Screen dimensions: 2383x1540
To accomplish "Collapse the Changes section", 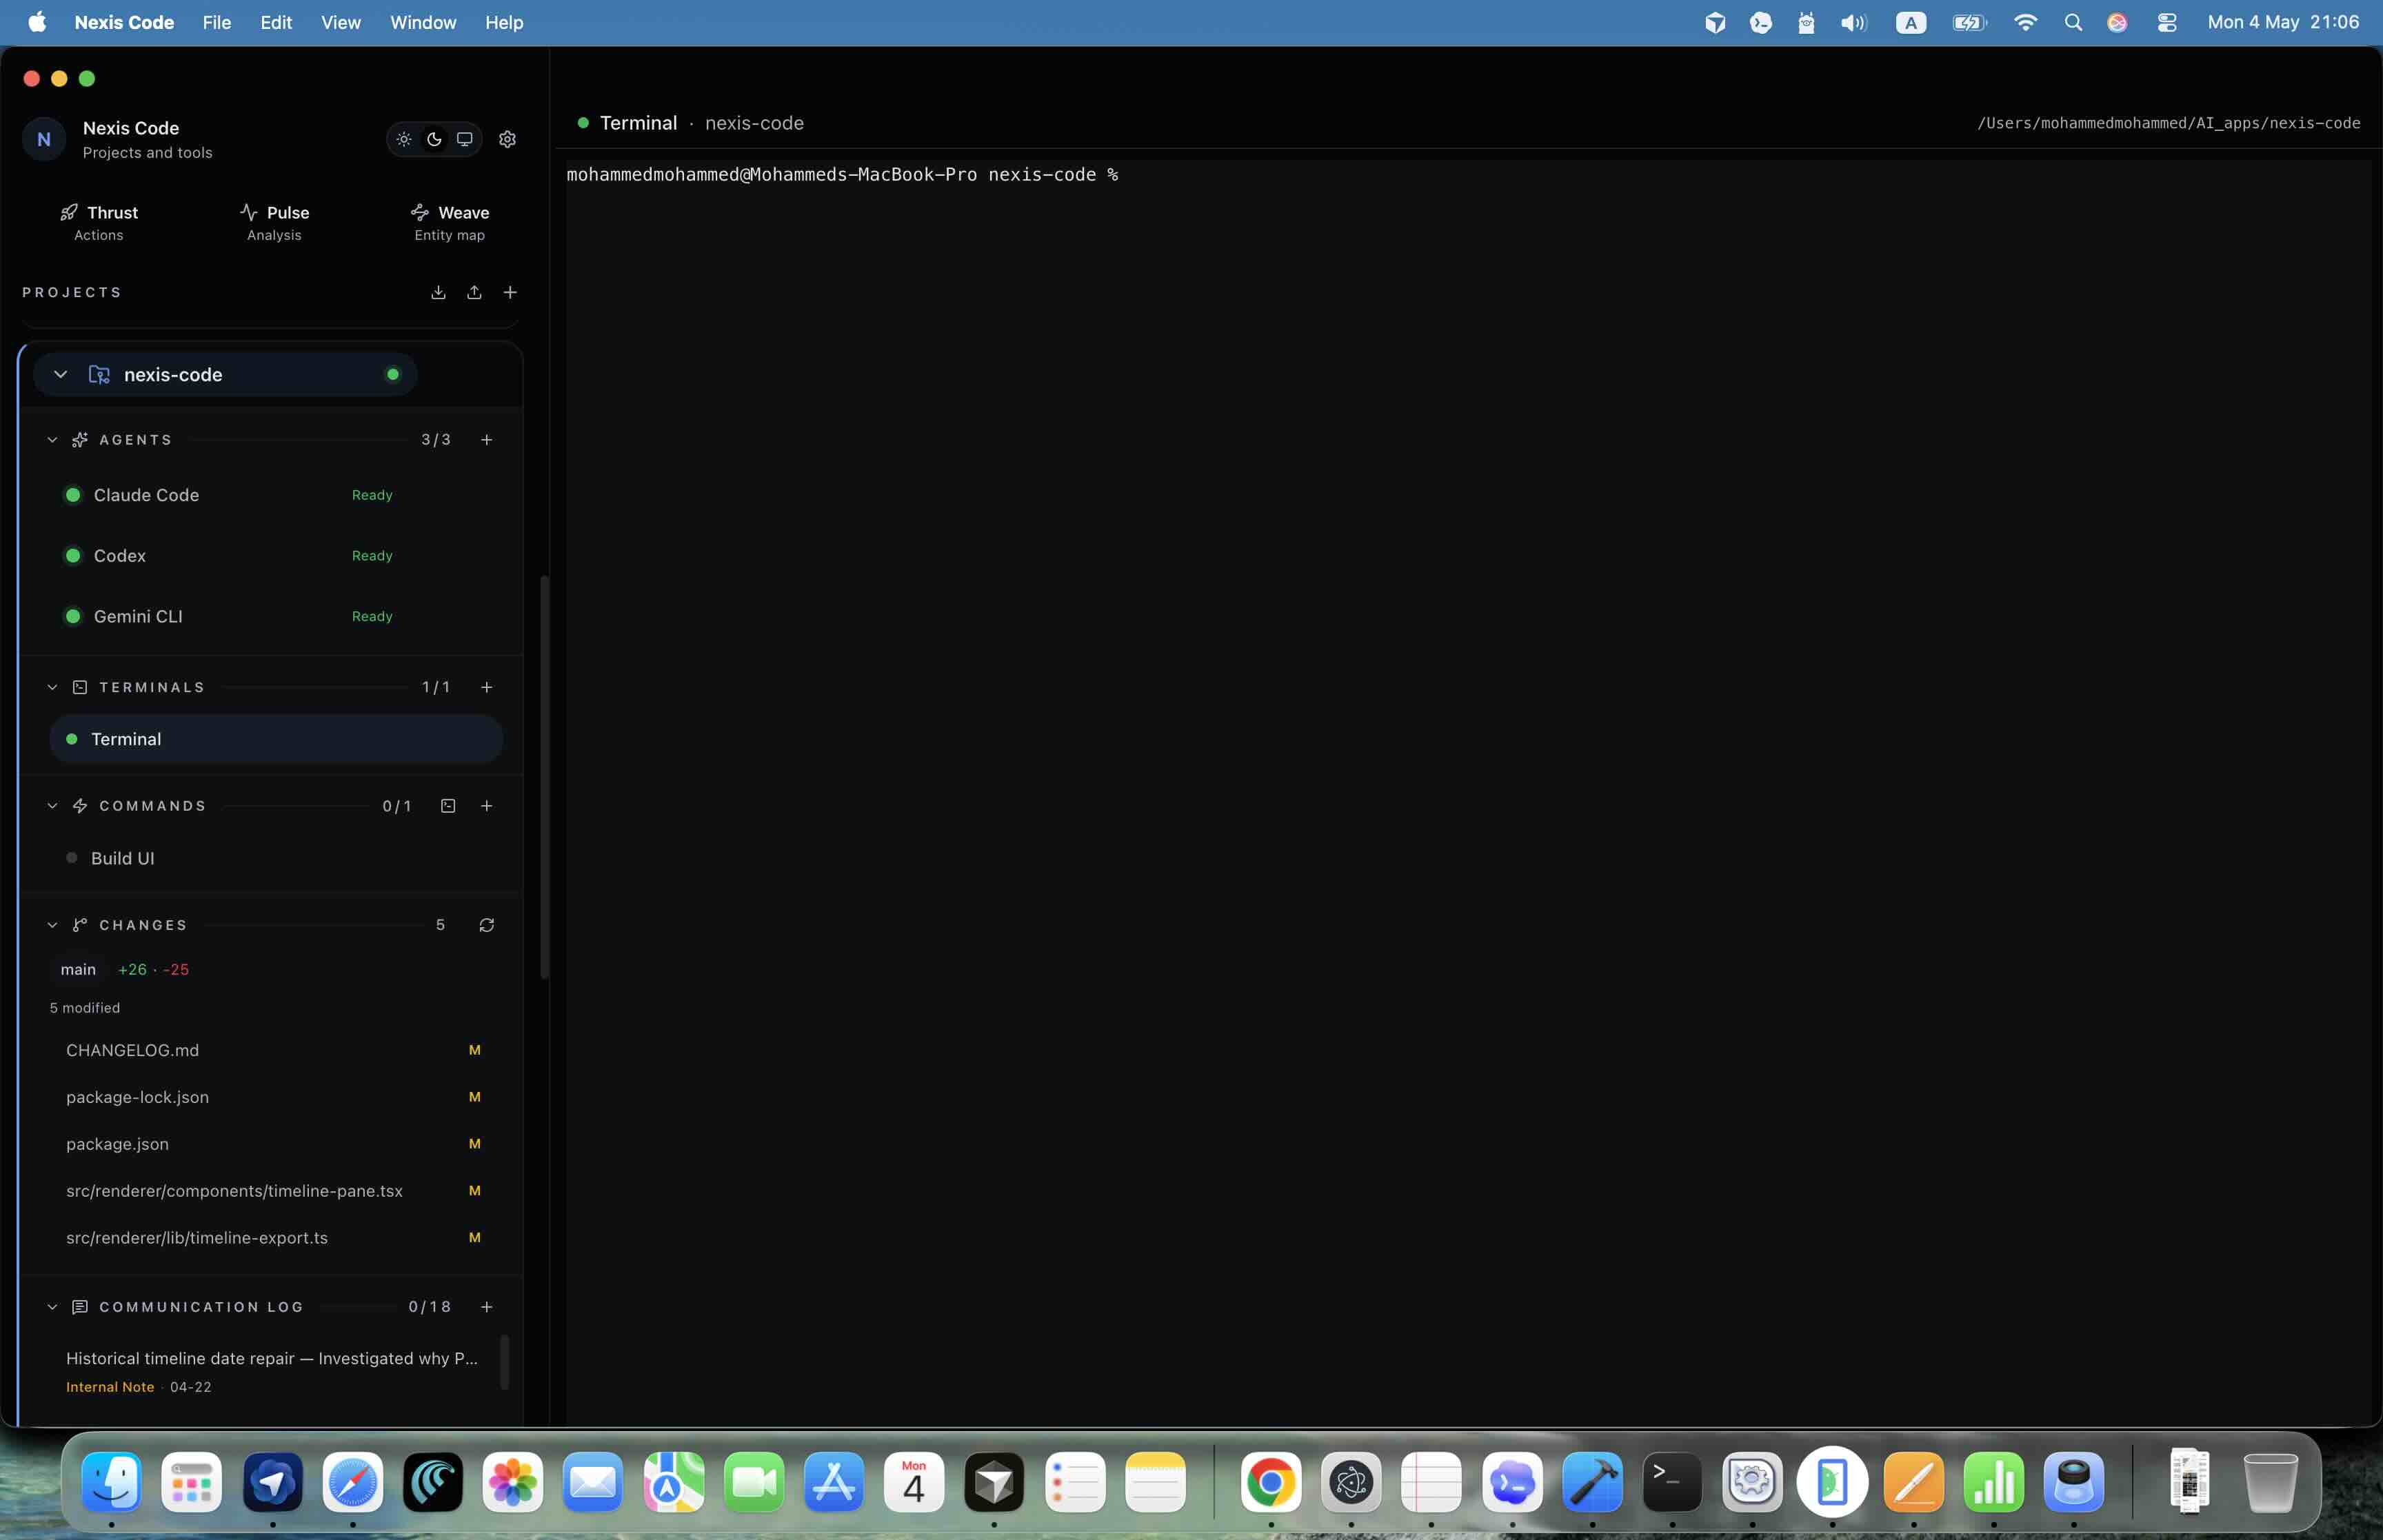I will (x=52, y=925).
